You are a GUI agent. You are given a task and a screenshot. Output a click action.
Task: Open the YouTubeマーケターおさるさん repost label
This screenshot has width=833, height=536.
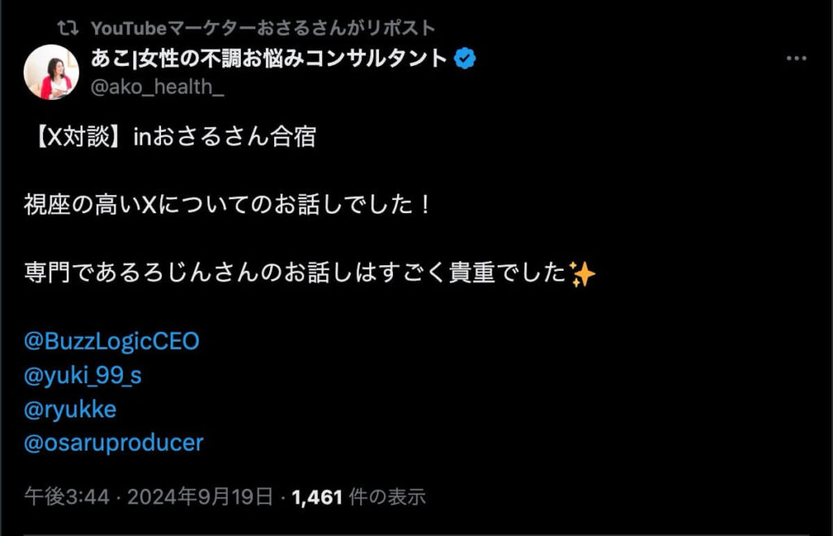click(x=263, y=29)
